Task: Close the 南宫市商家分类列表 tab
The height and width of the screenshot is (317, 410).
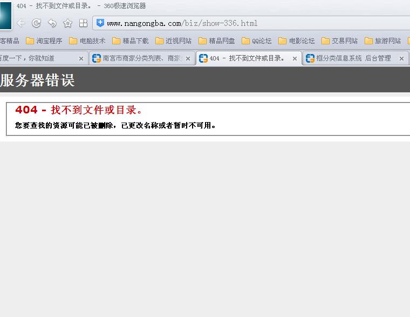Action: (x=188, y=59)
